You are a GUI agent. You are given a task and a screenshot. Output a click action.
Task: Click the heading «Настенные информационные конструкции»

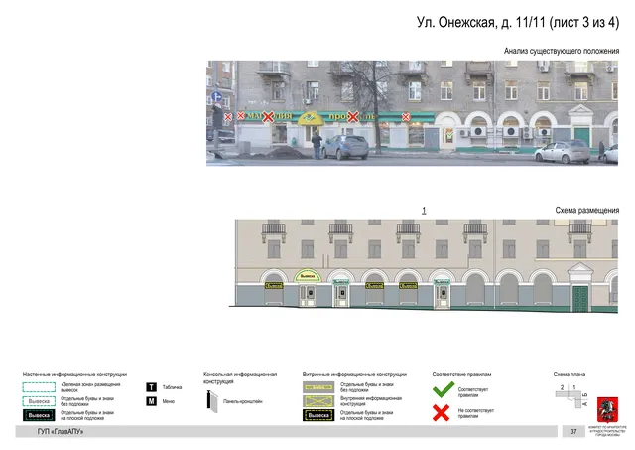(74, 375)
